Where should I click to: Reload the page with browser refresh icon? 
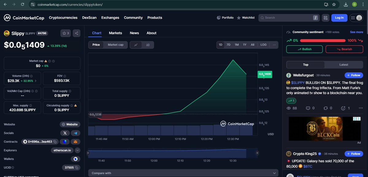coord(22,5)
